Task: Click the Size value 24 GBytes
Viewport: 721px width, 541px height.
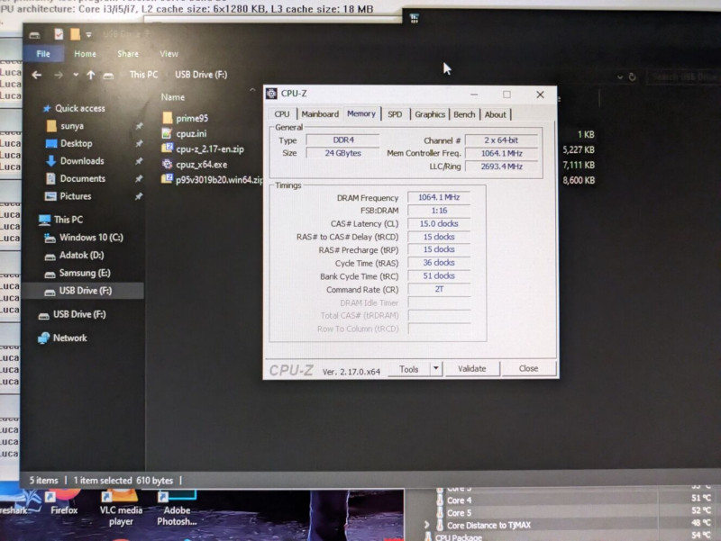Action: click(343, 153)
